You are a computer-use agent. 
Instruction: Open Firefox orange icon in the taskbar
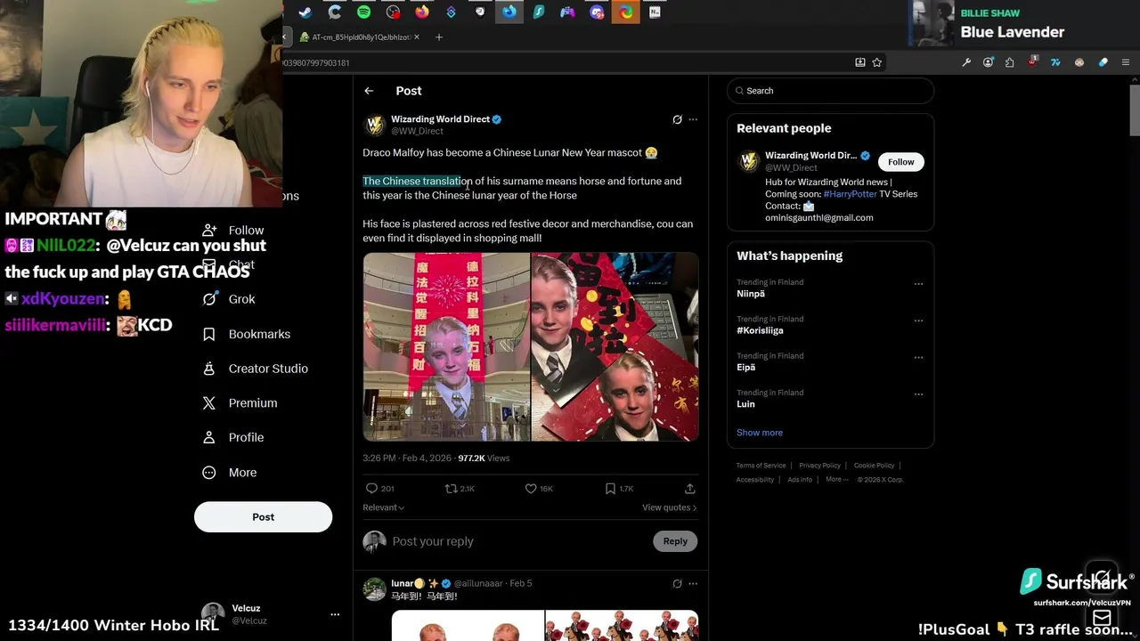pos(422,12)
